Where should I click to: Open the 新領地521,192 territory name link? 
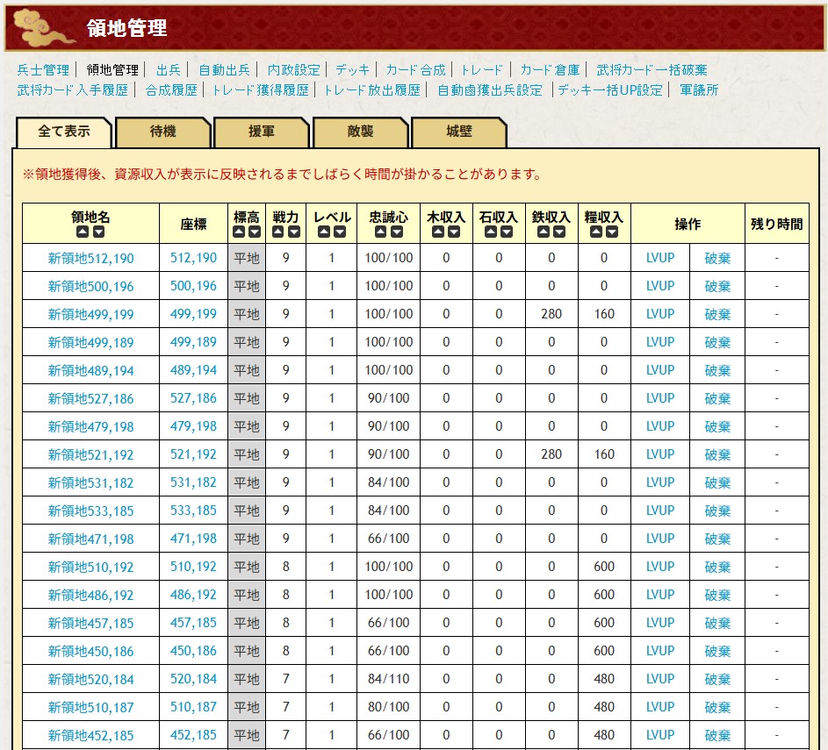tap(91, 454)
